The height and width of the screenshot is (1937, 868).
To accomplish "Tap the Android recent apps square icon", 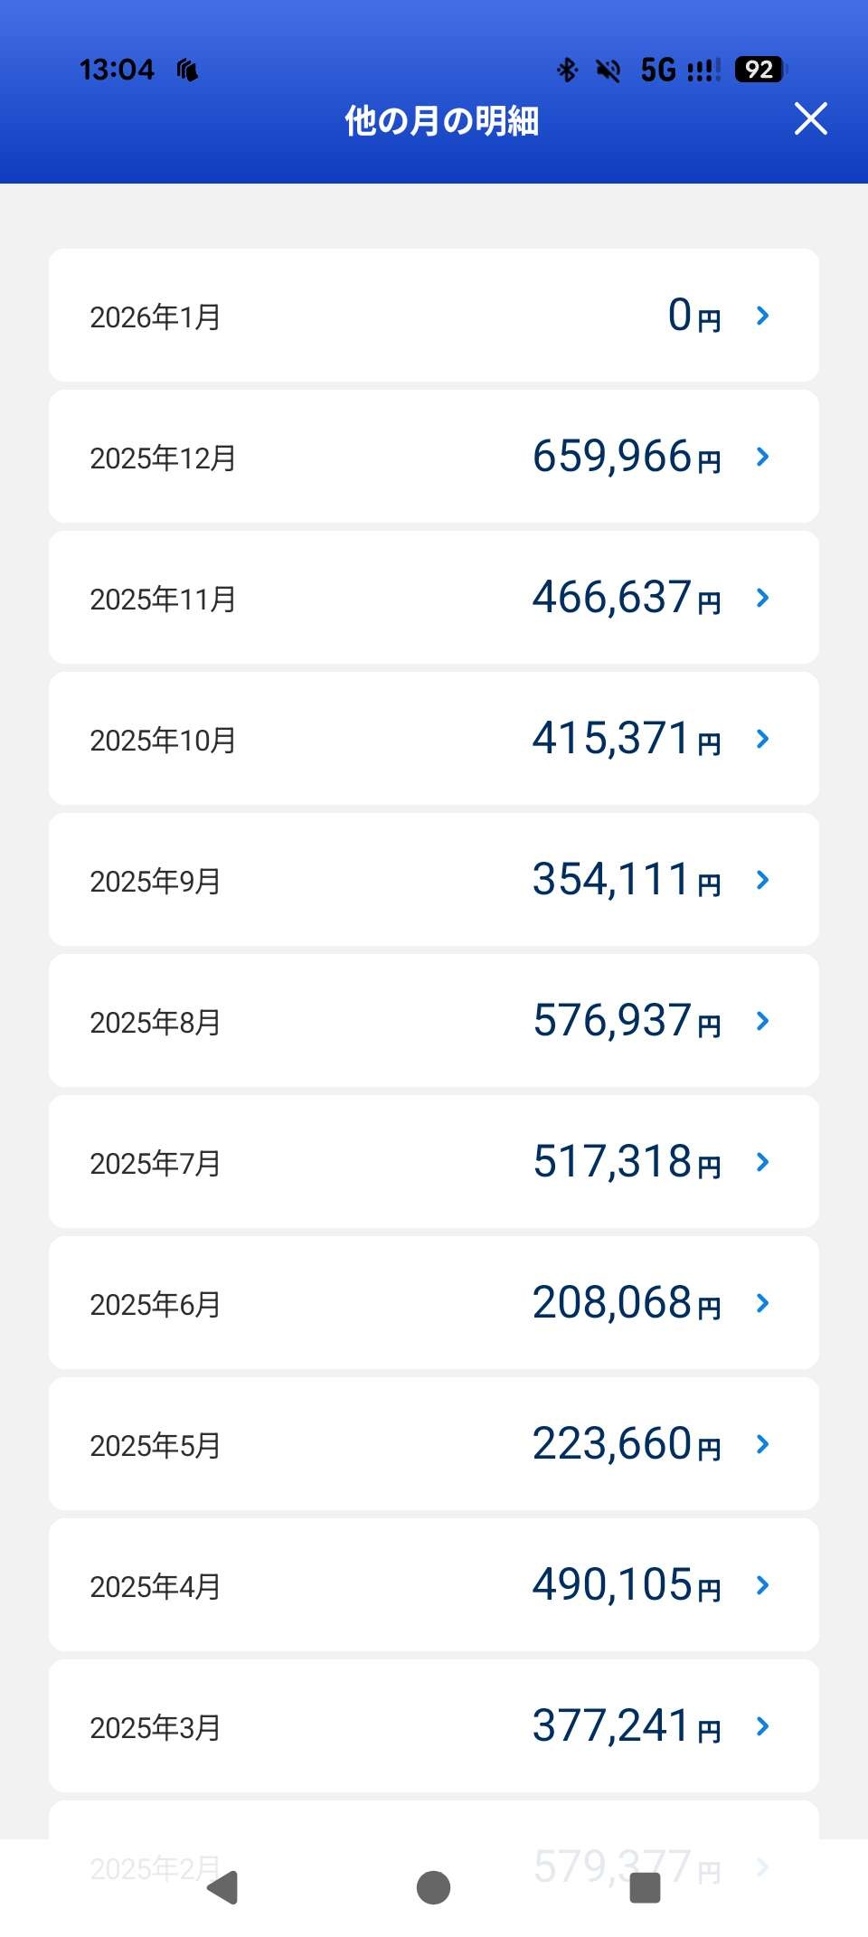I will 645,1887.
